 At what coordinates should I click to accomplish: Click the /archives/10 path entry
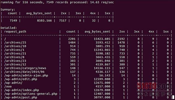(x=15, y=46)
